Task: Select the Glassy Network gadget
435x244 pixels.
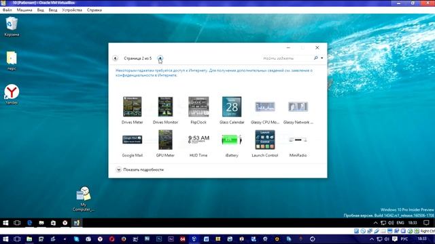Action: pos(298,110)
